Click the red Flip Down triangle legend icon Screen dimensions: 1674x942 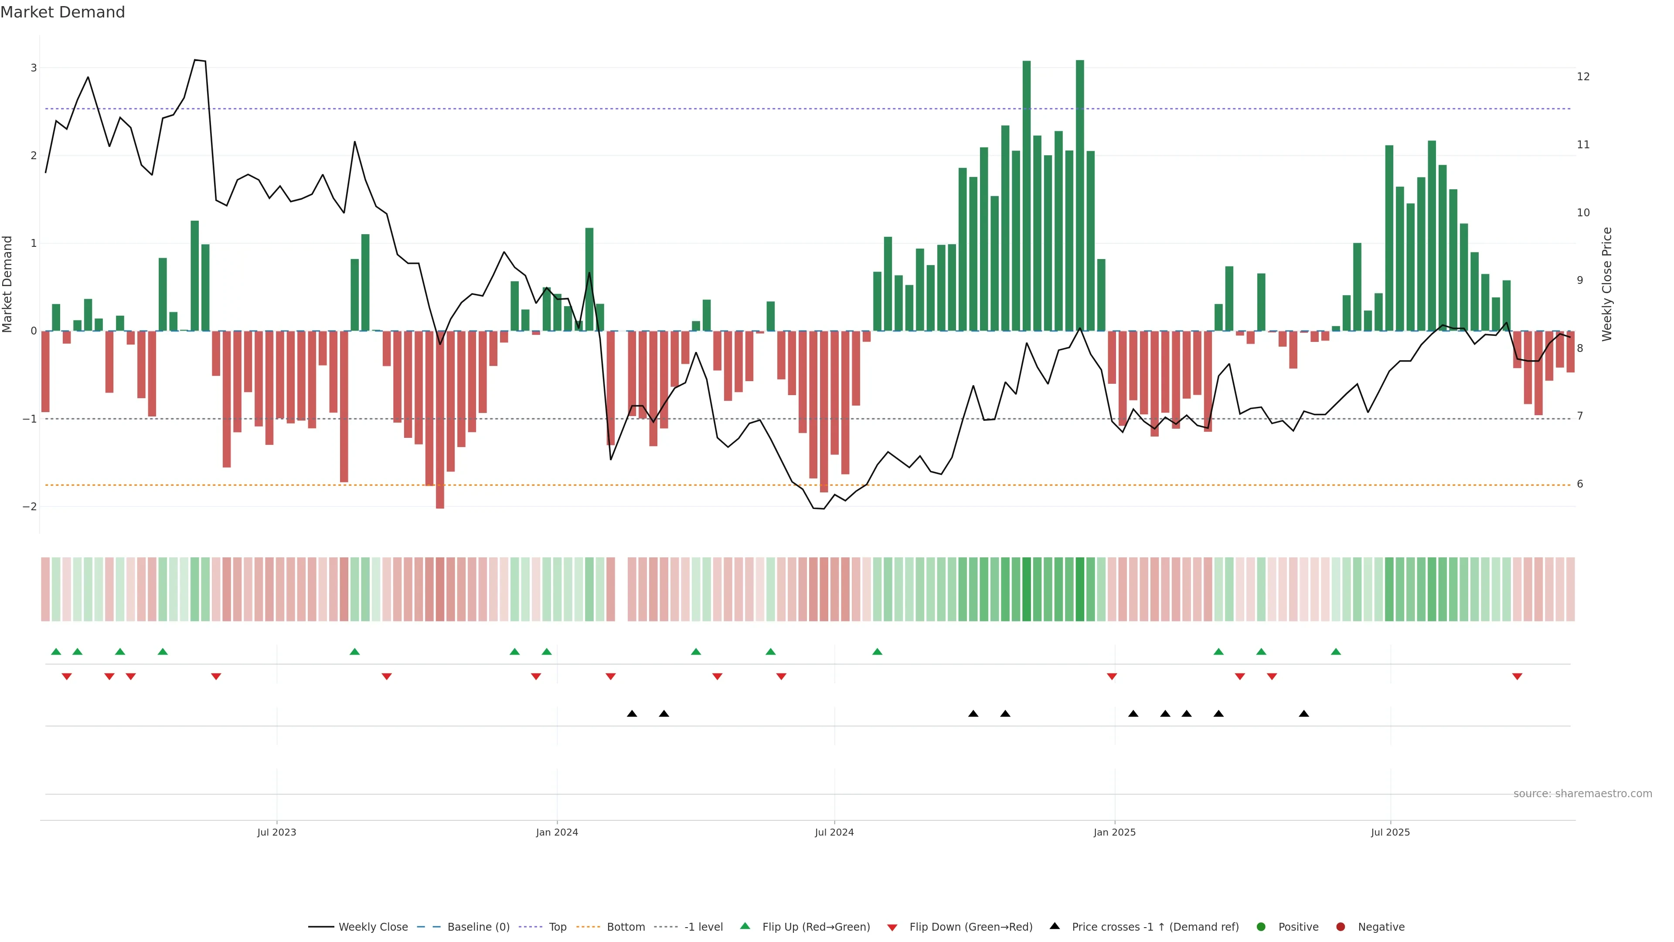point(892,927)
